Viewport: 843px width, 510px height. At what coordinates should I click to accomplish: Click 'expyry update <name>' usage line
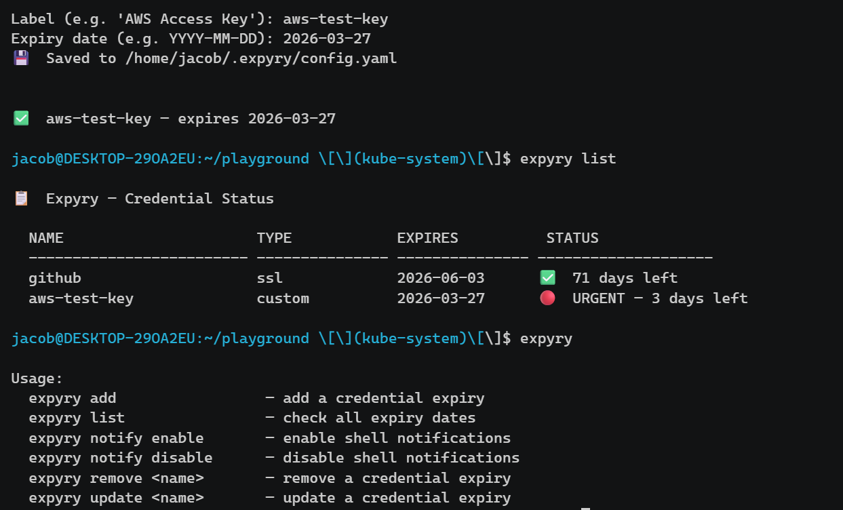tap(116, 498)
